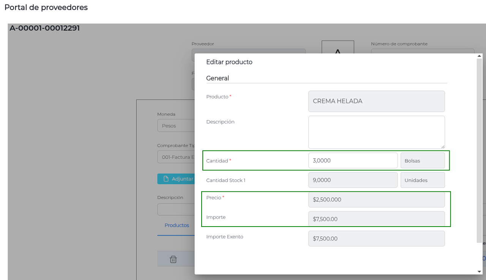The height and width of the screenshot is (280, 486).
Task: Click the Cantidad input with 3,0000
Action: (x=352, y=161)
